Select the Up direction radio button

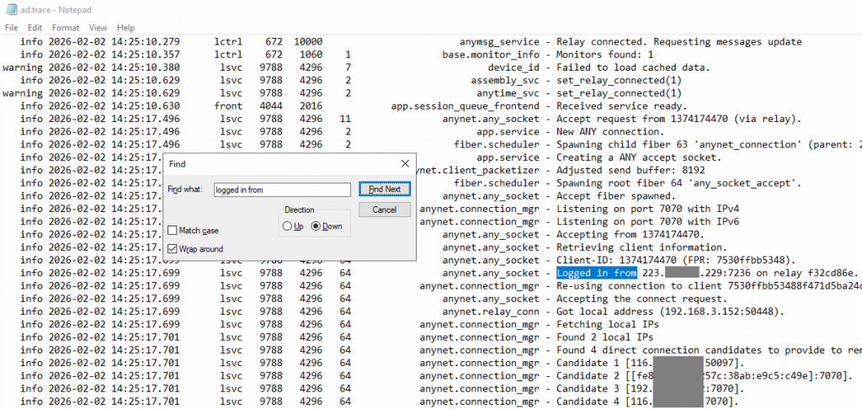pyautogui.click(x=288, y=226)
